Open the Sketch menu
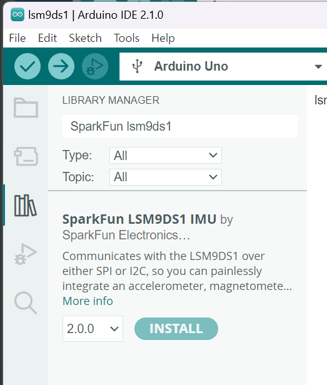 coord(85,38)
